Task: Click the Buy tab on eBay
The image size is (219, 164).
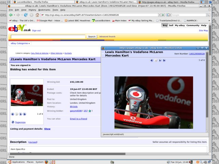Action: pyautogui.click(x=165, y=25)
